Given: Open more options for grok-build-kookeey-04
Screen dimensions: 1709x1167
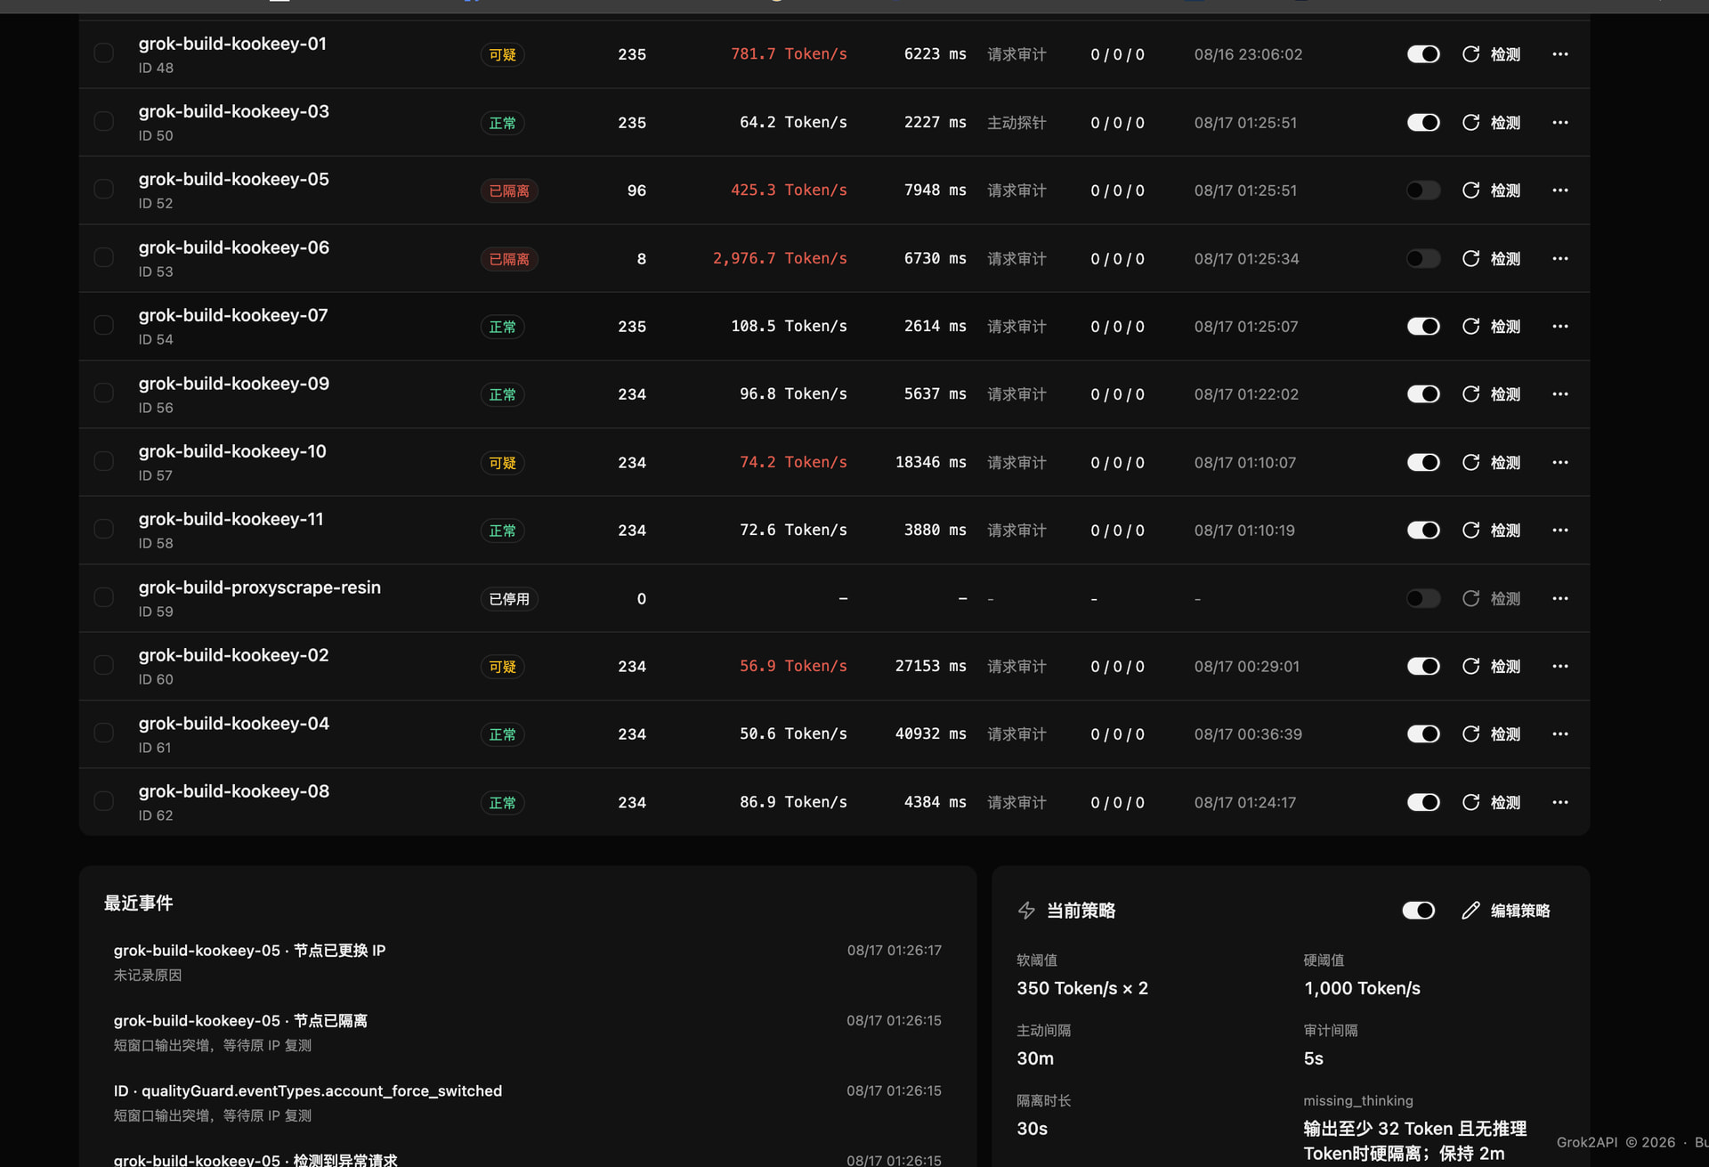Looking at the screenshot, I should click(1559, 734).
